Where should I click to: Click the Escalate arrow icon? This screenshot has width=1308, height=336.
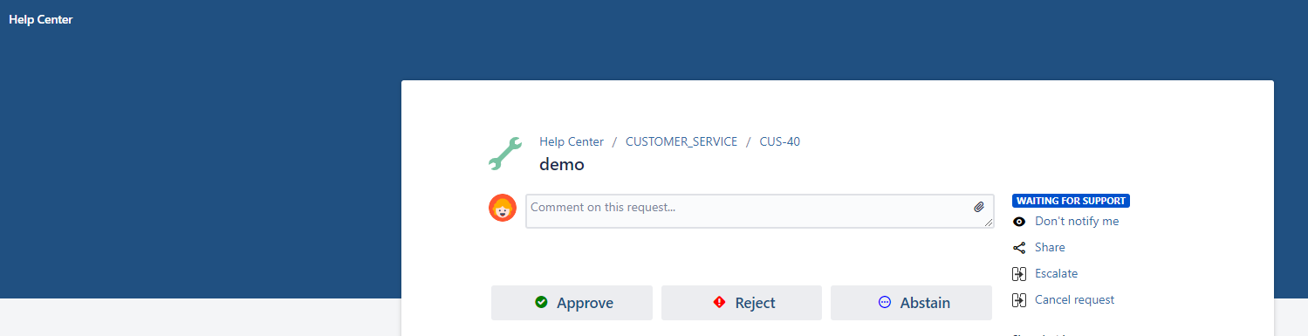point(1019,274)
